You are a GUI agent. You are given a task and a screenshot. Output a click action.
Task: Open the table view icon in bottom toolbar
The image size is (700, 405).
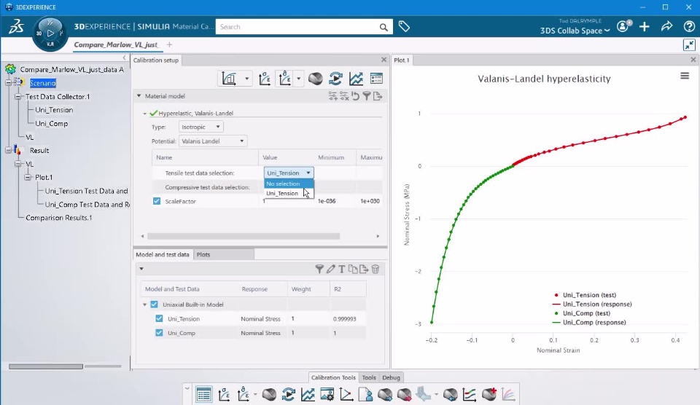pos(203,394)
